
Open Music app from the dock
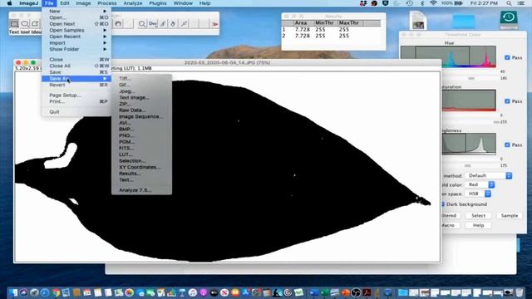click(x=192, y=292)
